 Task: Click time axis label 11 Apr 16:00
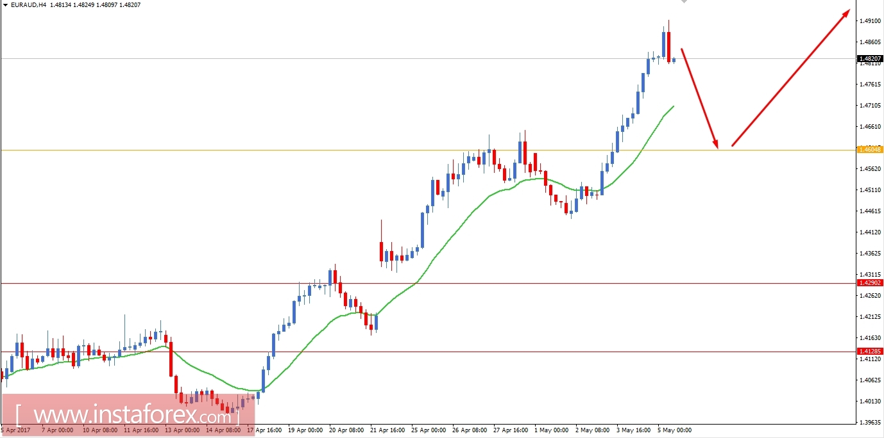[x=140, y=430]
